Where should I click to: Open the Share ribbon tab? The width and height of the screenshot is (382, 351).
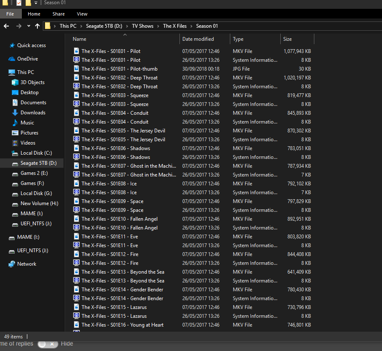[x=58, y=14]
